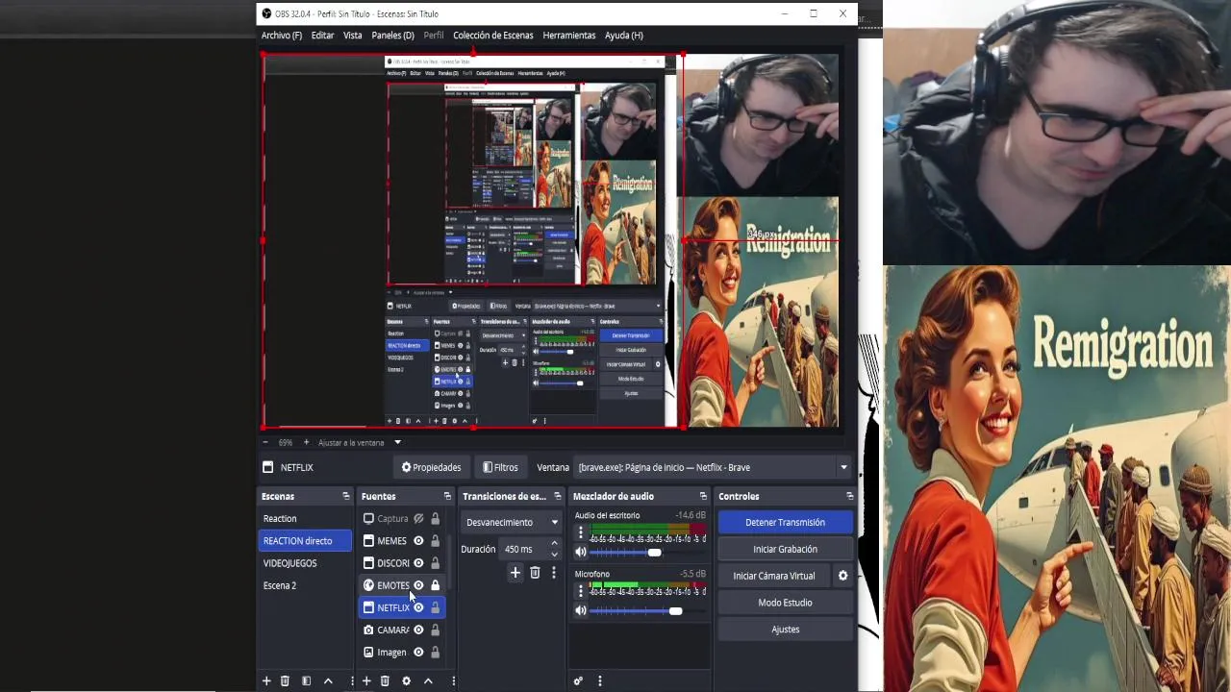Mute the Microfono speaker
Image resolution: width=1231 pixels, height=692 pixels.
(580, 610)
